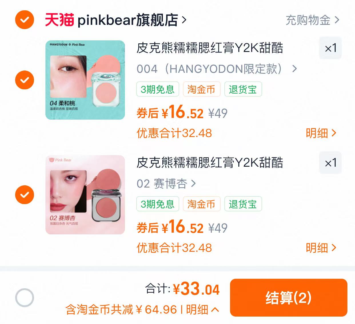Open the second item's 明细 discount details
This screenshot has height=324, width=355.
coord(321,248)
